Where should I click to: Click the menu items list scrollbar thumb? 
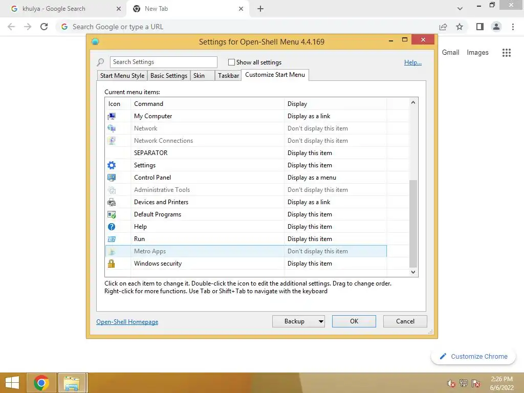pyautogui.click(x=413, y=224)
